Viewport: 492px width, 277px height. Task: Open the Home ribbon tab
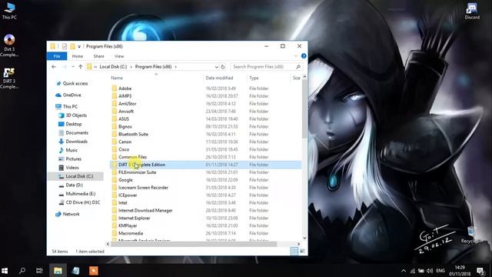tap(78, 56)
